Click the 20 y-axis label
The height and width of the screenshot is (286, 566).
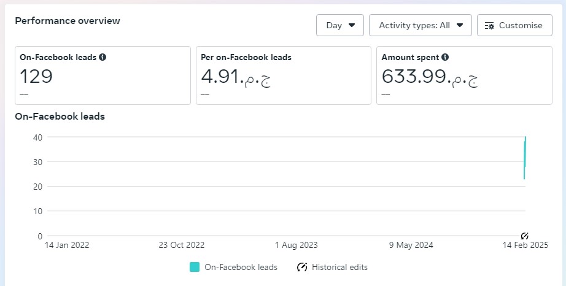38,187
